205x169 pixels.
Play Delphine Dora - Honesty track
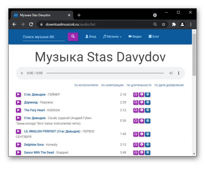18,145
